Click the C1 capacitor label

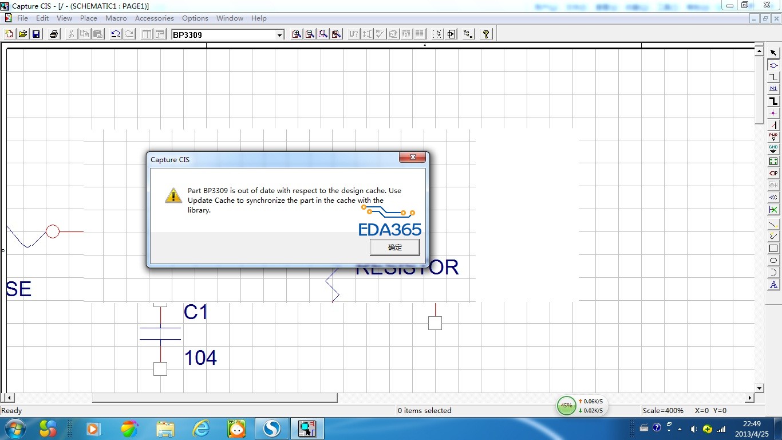(x=196, y=312)
